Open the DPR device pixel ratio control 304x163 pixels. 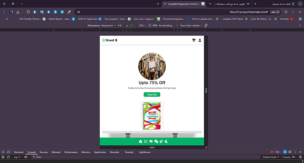tap(153, 25)
